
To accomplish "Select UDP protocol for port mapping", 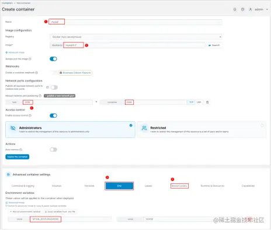I will [199, 102].
